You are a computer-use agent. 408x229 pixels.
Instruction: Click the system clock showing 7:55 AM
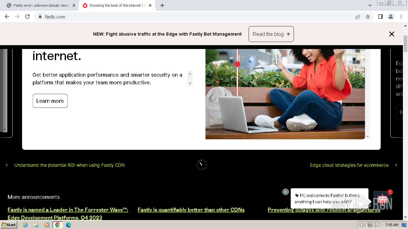(x=392, y=225)
